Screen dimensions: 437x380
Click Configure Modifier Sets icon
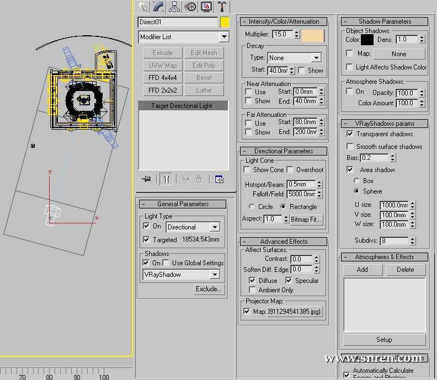pos(219,179)
